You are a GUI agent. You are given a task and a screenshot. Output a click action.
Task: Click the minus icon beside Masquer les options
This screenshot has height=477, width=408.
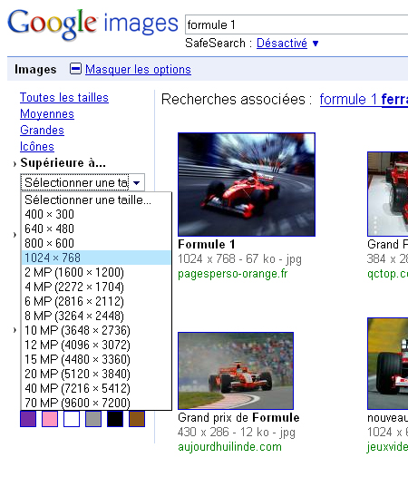pos(75,69)
